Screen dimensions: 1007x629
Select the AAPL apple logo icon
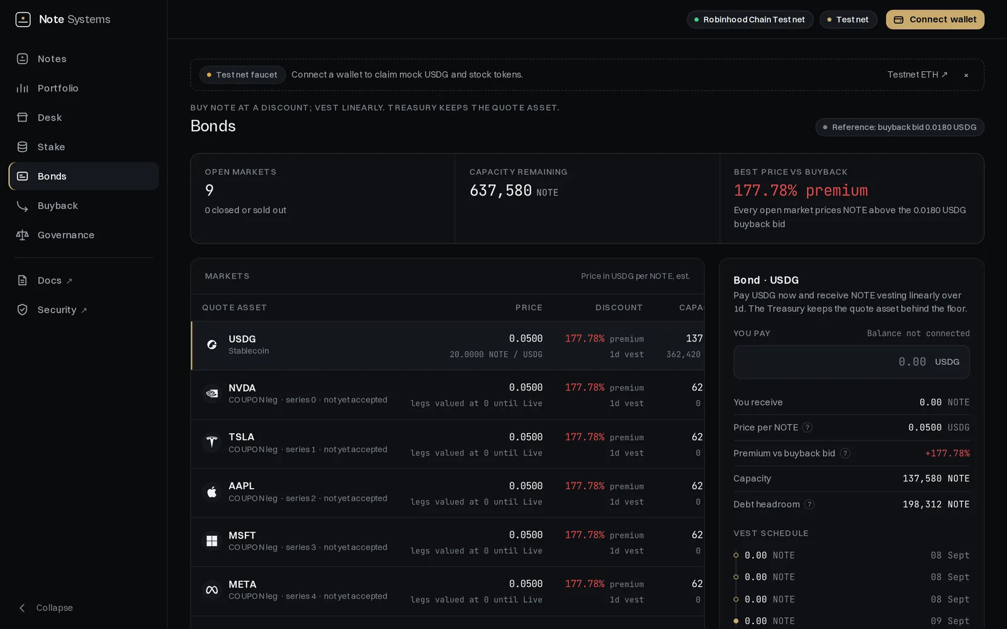[x=212, y=492]
